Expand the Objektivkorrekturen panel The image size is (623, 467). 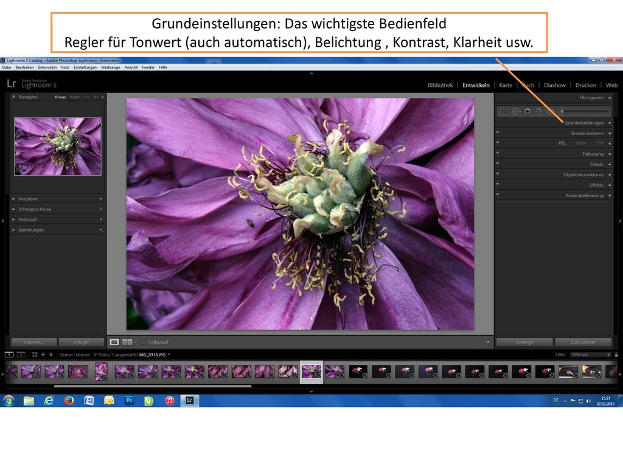click(609, 175)
